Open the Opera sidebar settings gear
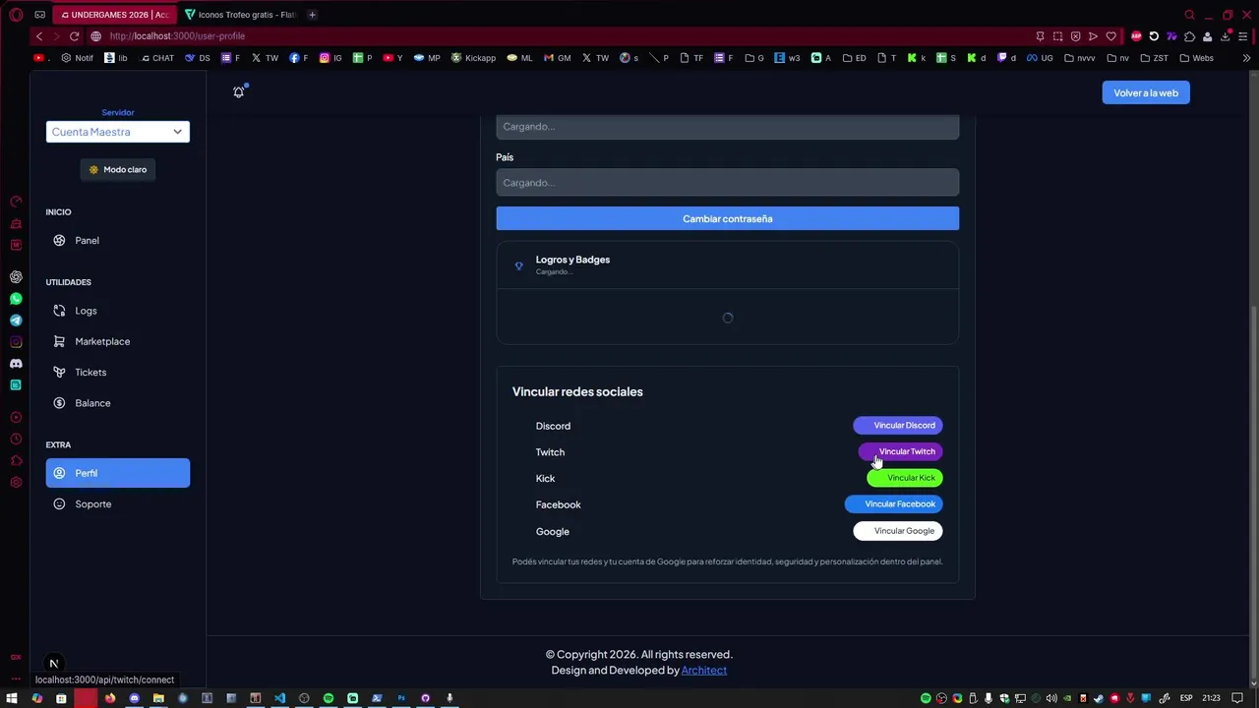 click(16, 483)
